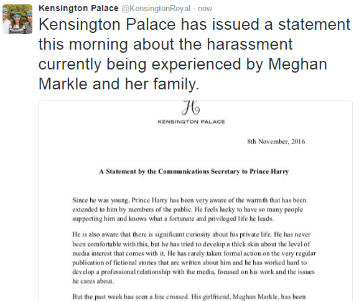Click the line 'But the past week has seen'

click(x=189, y=297)
